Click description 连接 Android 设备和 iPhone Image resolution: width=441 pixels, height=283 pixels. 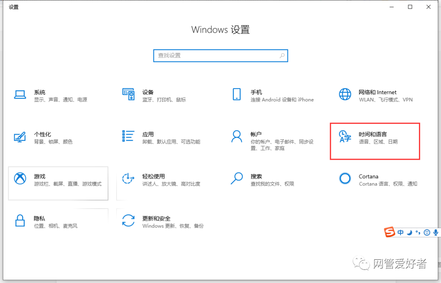282,99
